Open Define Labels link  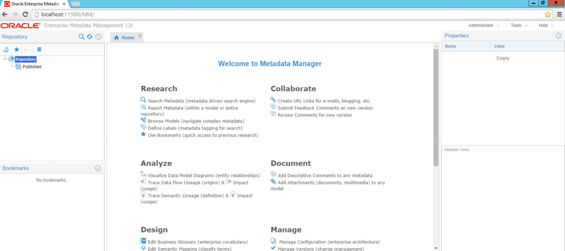click(x=195, y=128)
